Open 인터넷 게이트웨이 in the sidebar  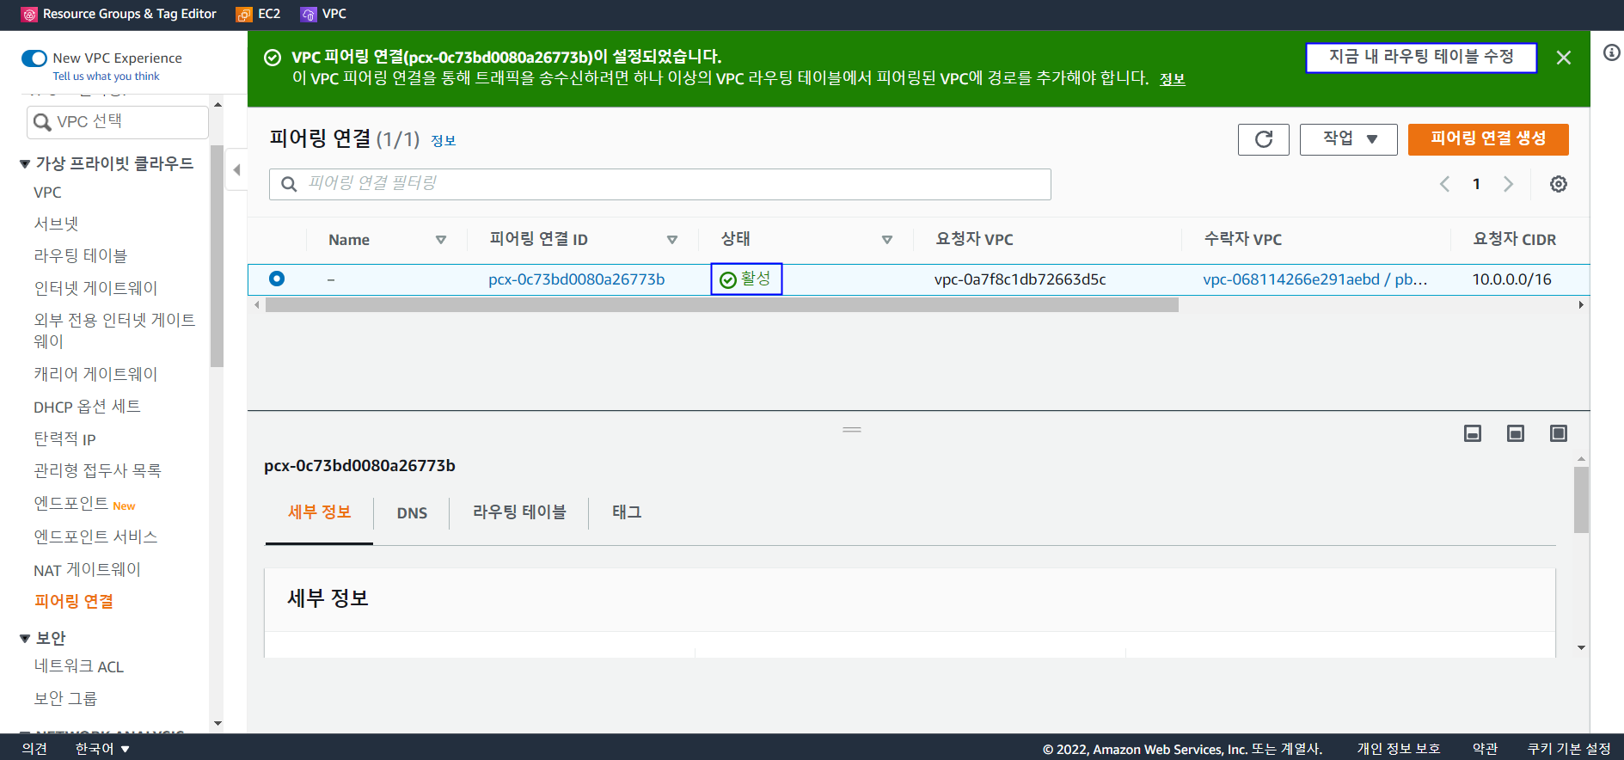95,288
